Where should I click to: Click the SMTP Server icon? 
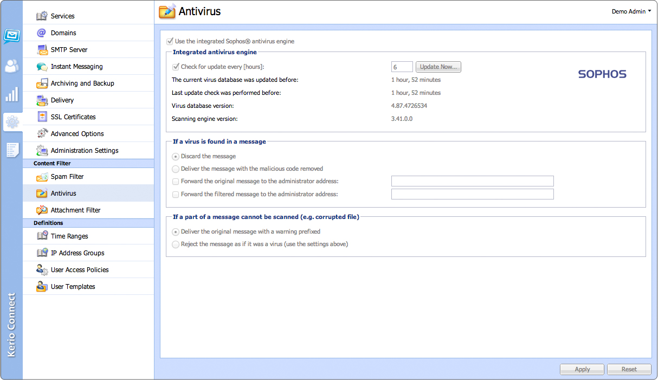42,50
